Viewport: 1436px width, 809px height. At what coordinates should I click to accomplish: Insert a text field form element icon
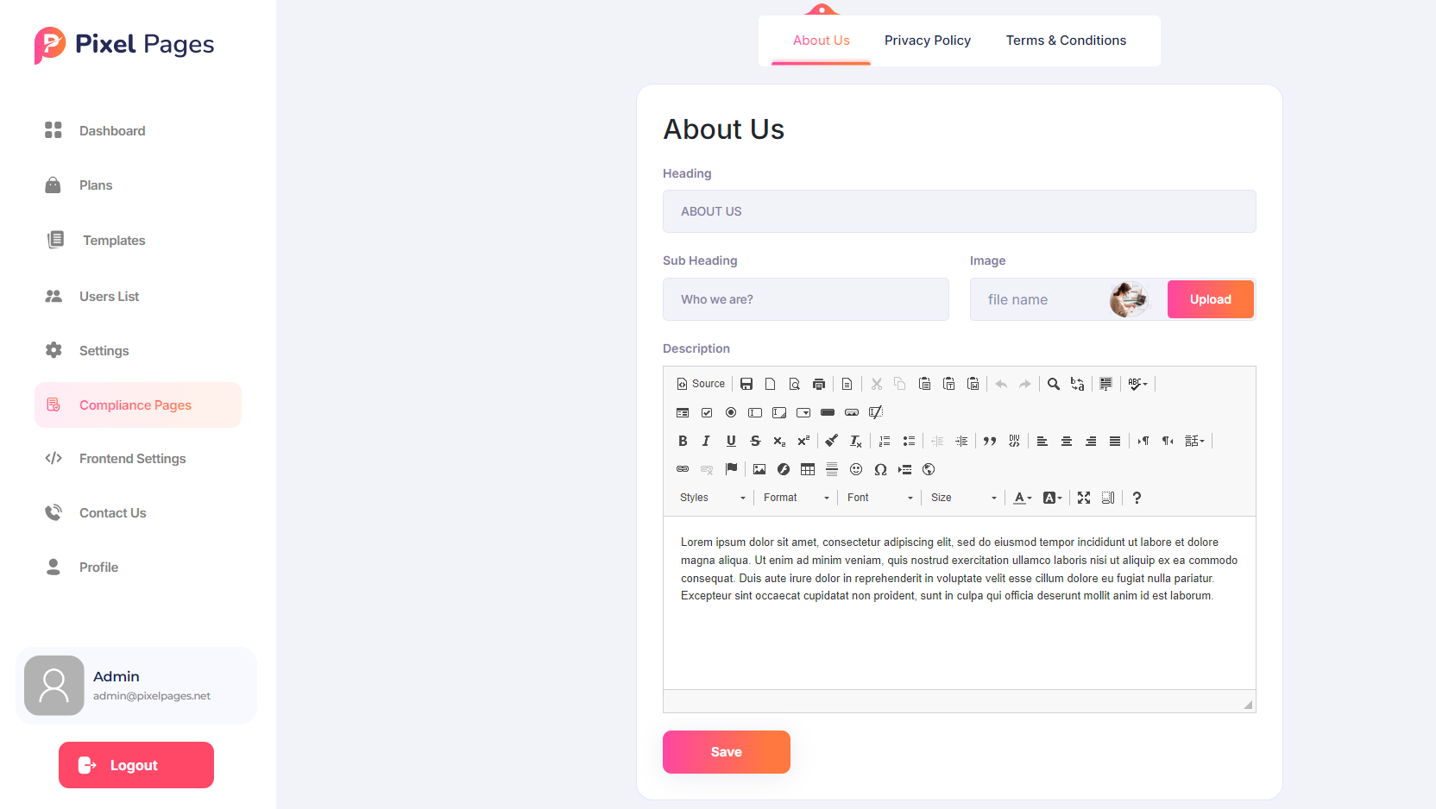[x=755, y=412]
